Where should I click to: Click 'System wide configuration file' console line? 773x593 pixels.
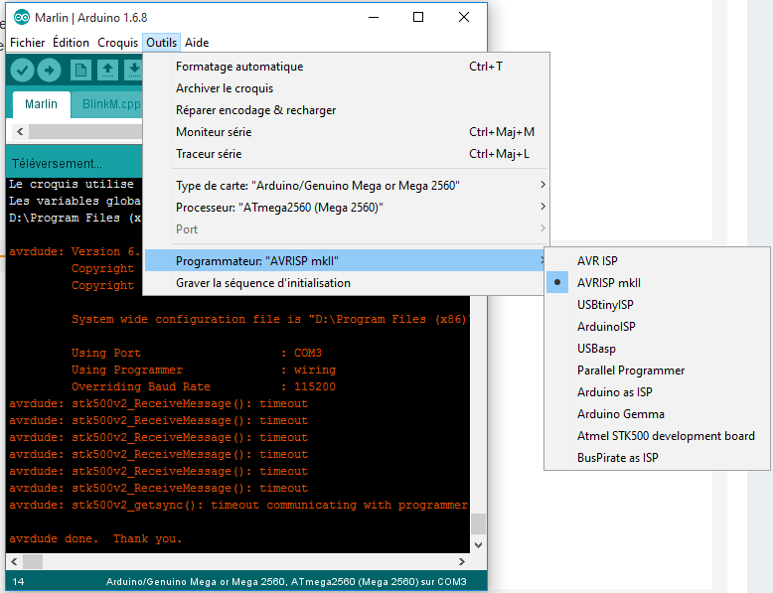tap(269, 319)
